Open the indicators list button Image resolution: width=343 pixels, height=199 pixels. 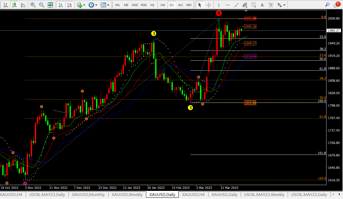[80, 5]
